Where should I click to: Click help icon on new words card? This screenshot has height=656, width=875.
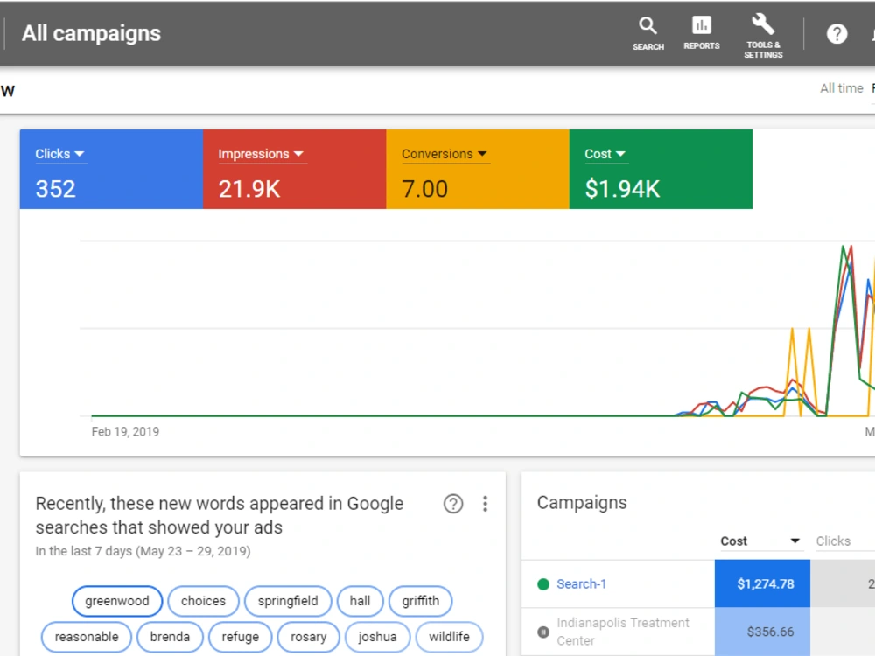pos(453,504)
